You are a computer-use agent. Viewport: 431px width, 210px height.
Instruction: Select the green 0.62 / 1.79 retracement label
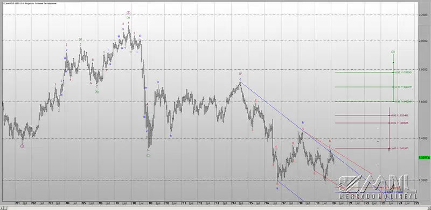coord(404,73)
